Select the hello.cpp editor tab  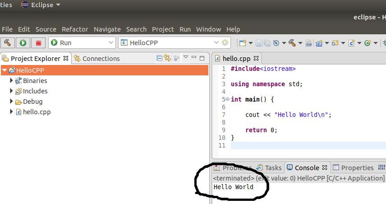point(236,59)
